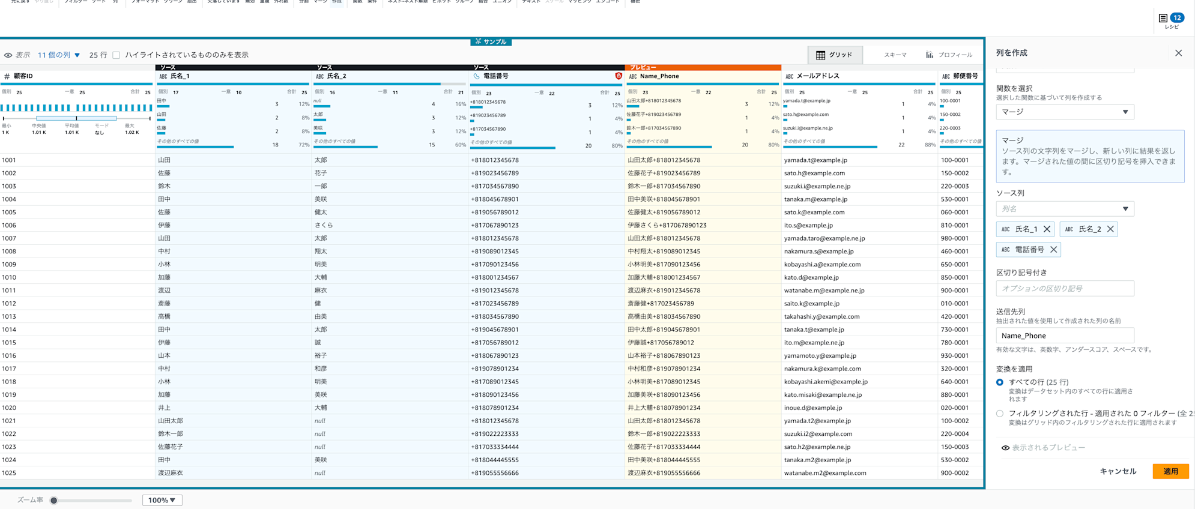This screenshot has width=1201, height=509.
Task: Select the Name_Phone preview column header
Action: click(x=703, y=76)
